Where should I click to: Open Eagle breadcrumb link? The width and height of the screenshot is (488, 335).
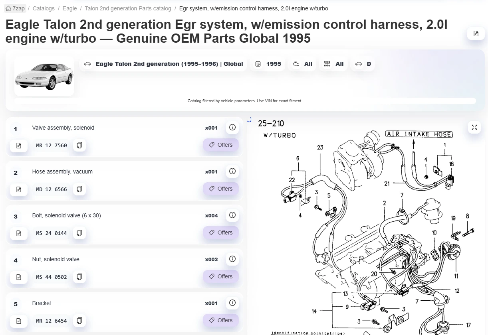pos(70,8)
